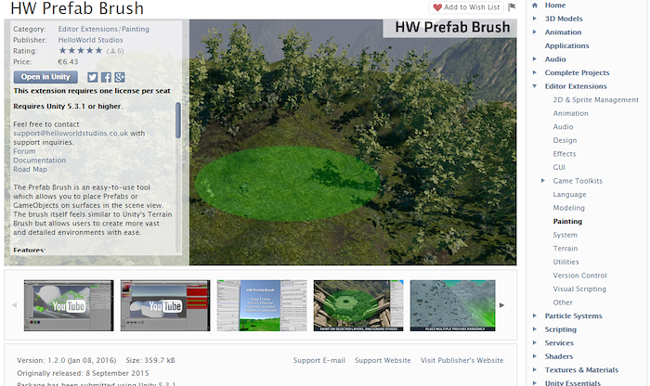Expand the Complete Projects category

[534, 72]
